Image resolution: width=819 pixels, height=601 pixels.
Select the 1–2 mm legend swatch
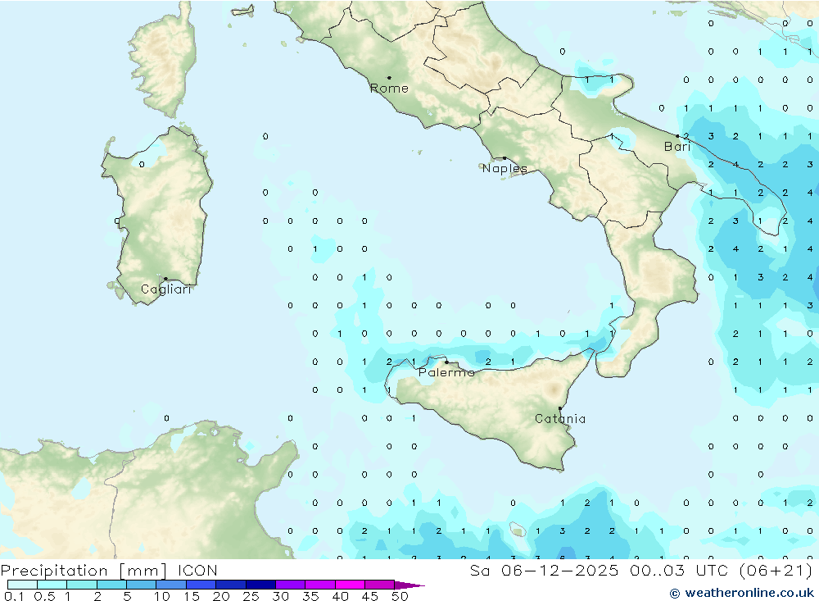tap(82, 585)
